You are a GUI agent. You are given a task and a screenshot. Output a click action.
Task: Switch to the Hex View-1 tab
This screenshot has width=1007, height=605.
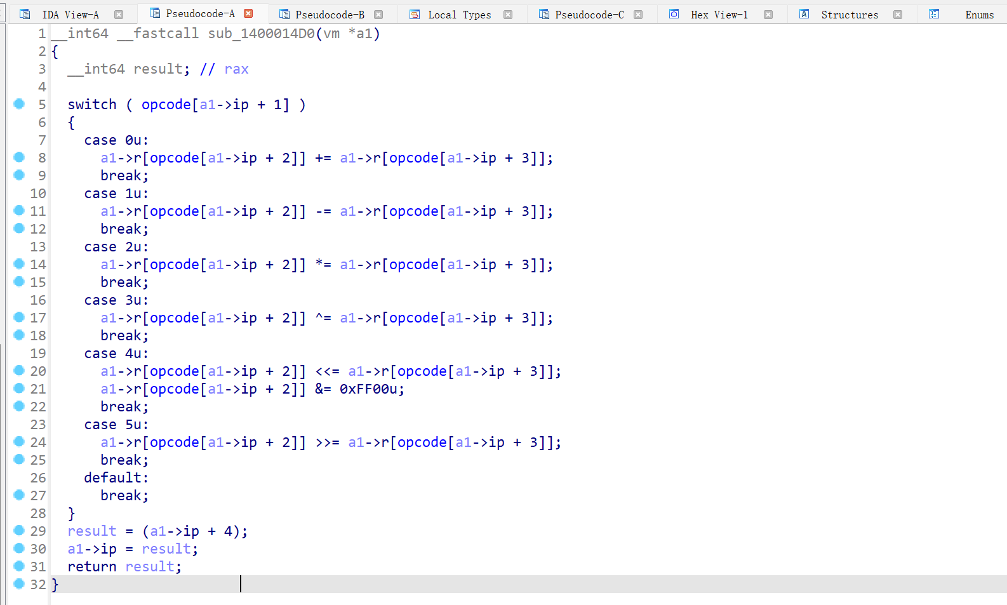coord(719,15)
